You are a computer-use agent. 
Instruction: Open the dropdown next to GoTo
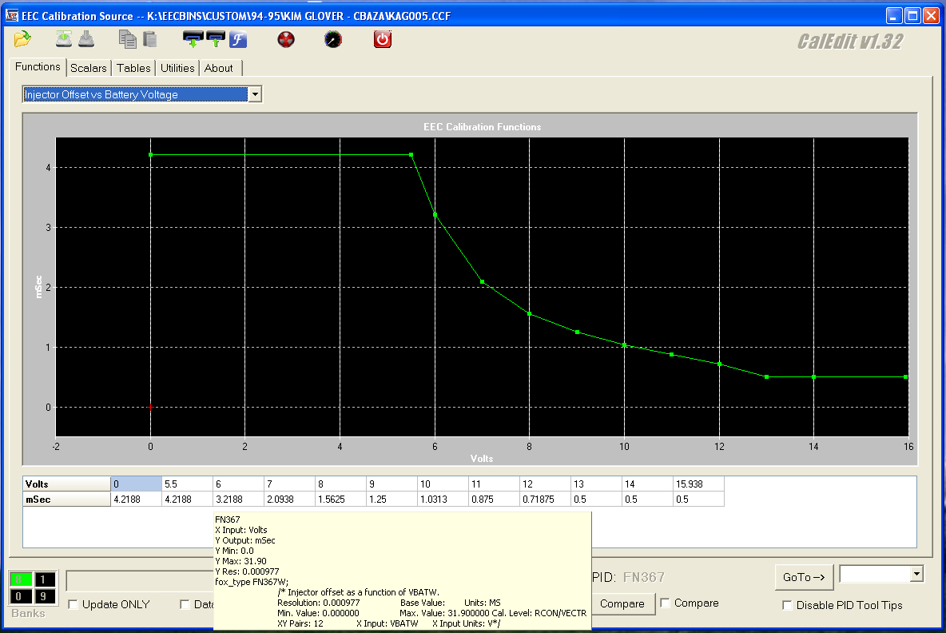tap(916, 574)
